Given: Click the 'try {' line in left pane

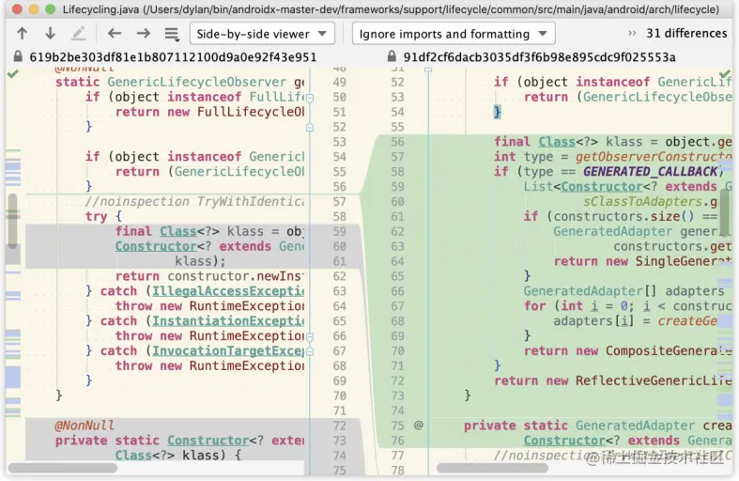Looking at the screenshot, I should point(103,216).
